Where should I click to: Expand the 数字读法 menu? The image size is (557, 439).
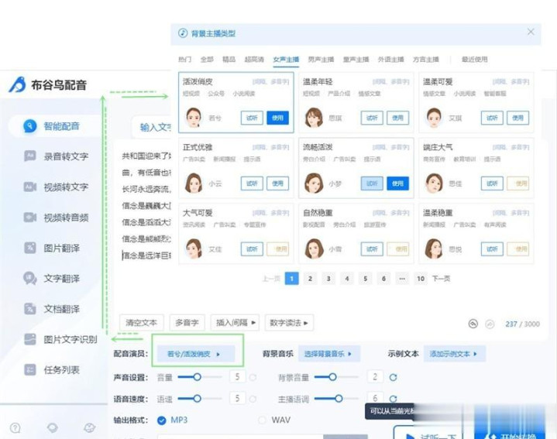tap(289, 323)
